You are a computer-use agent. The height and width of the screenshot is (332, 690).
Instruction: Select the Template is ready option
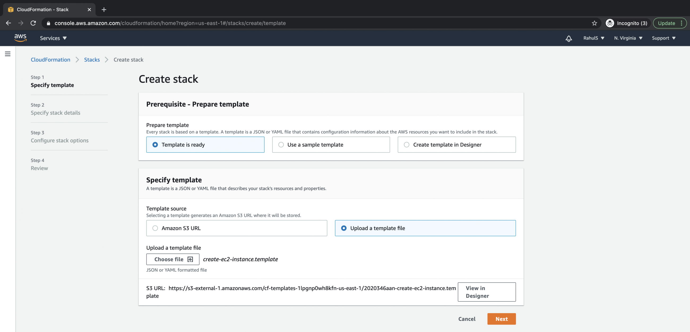(205, 145)
